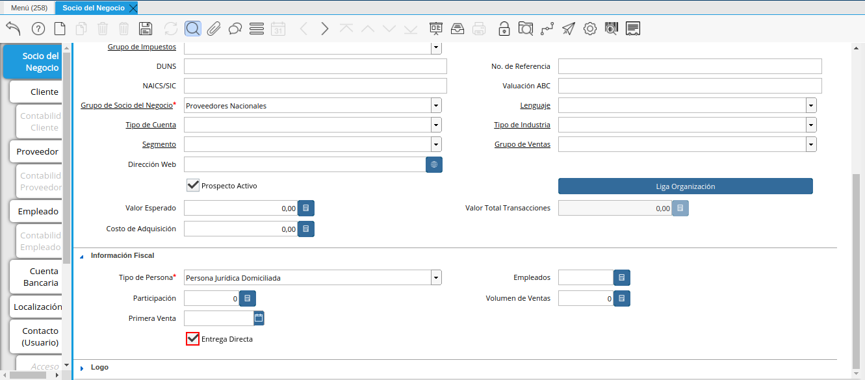Viewport: 865px width, 380px height.
Task: Expand the Logo section
Action: [x=82, y=368]
